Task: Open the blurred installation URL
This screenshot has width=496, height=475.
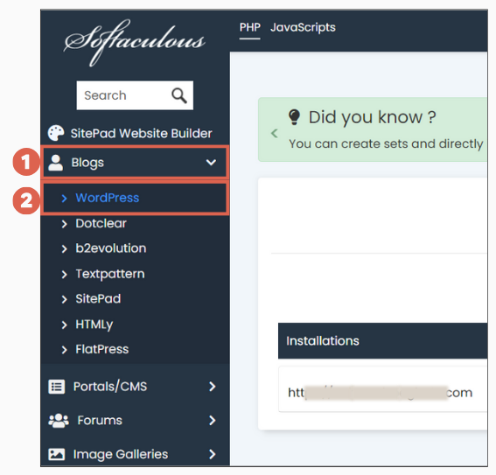Action: pos(380,393)
